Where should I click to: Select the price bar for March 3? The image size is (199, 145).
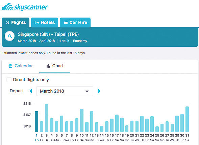[47, 118]
